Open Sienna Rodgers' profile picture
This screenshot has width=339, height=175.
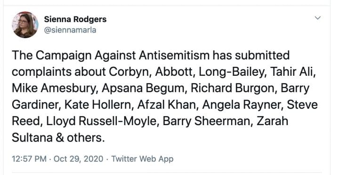(x=25, y=25)
